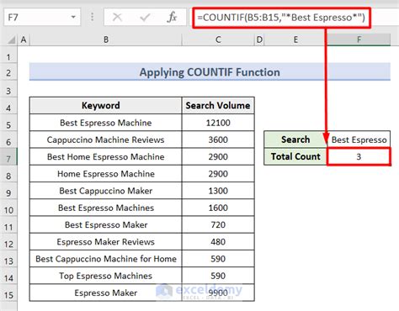Click the 'Total Count' label cell
The image size is (399, 311).
(295, 156)
